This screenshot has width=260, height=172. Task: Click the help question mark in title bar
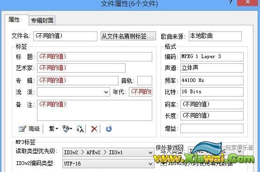(x=230, y=2)
